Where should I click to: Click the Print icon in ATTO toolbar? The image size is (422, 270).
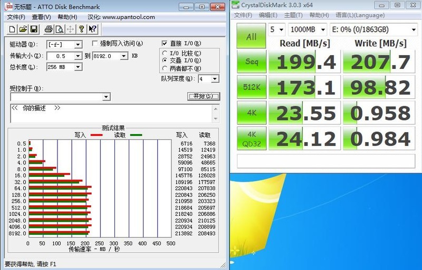click(x=48, y=29)
